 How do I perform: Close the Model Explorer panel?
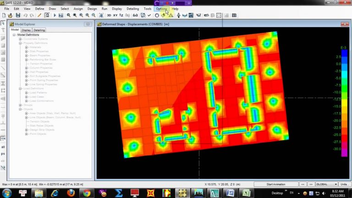[x=88, y=24]
